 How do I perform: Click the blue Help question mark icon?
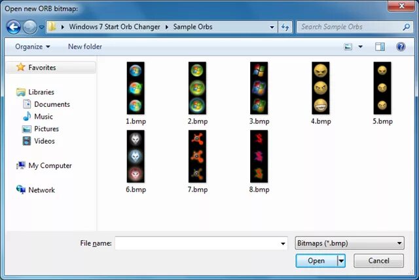[401, 47]
